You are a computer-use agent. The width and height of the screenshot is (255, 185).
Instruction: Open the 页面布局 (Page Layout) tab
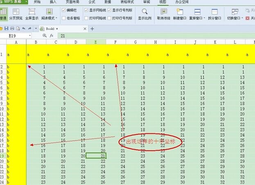click(72, 2)
